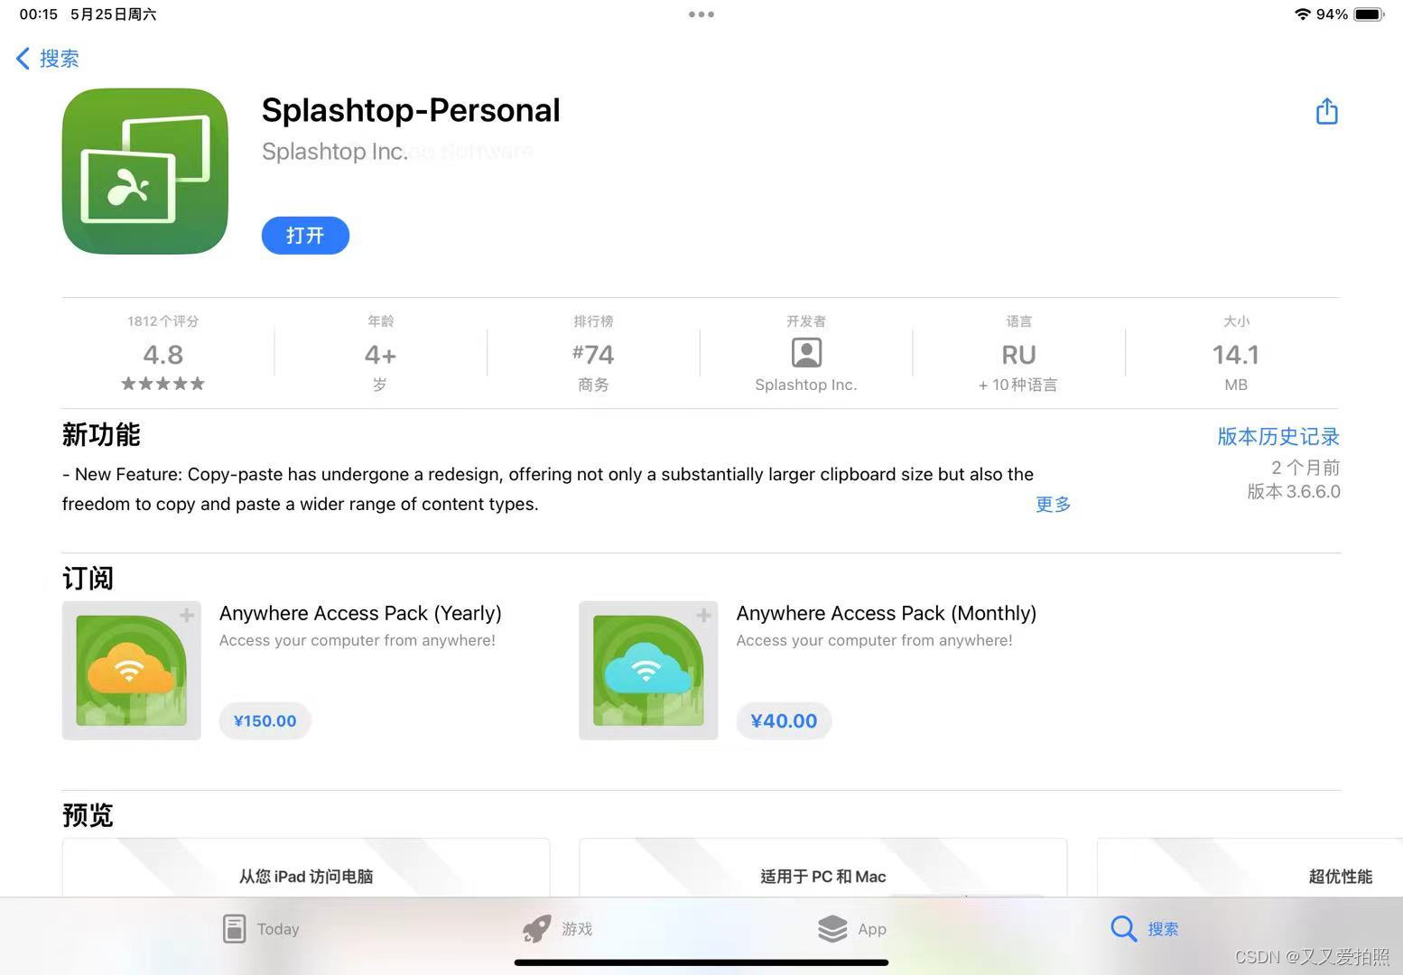Screen dimensions: 1403x975
Task: Buy monthly pack for ¥40.00
Action: tap(784, 720)
